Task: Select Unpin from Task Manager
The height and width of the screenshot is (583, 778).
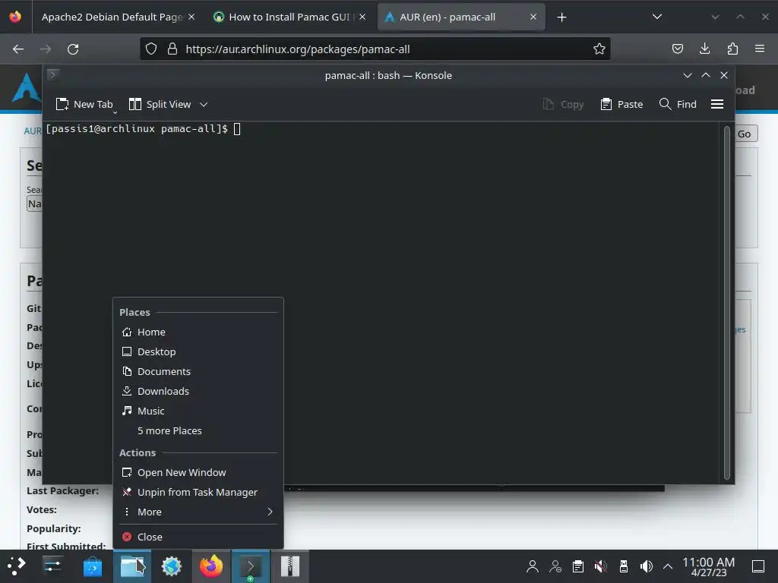Action: click(198, 492)
